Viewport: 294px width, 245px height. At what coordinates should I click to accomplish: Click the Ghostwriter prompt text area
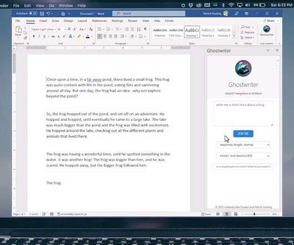243,114
